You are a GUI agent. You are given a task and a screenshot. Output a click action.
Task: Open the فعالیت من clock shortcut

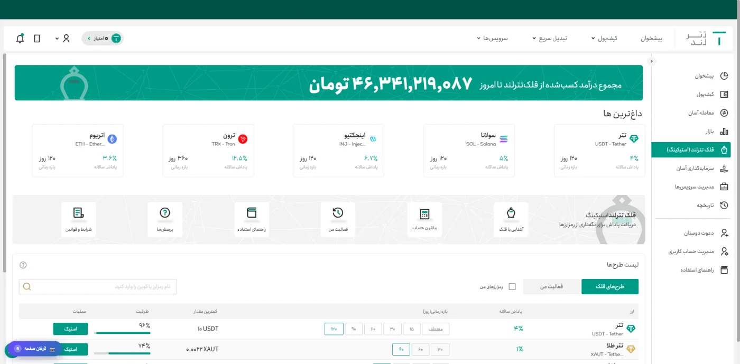point(338,219)
